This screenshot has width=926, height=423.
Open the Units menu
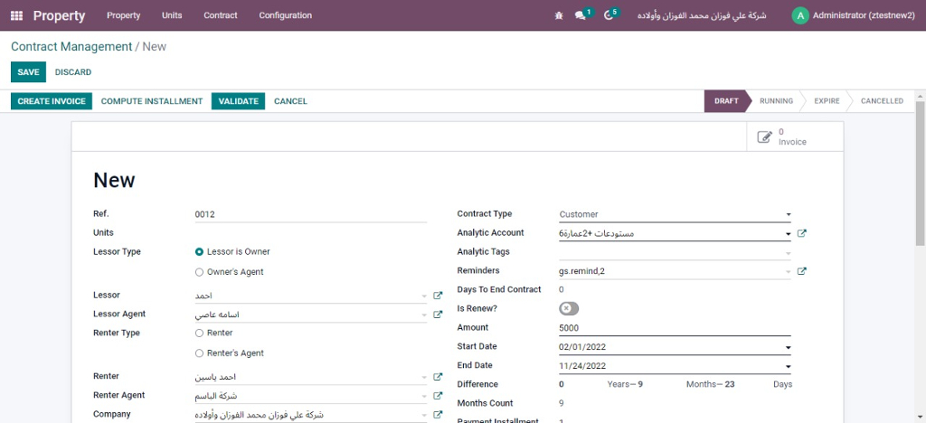pos(172,15)
